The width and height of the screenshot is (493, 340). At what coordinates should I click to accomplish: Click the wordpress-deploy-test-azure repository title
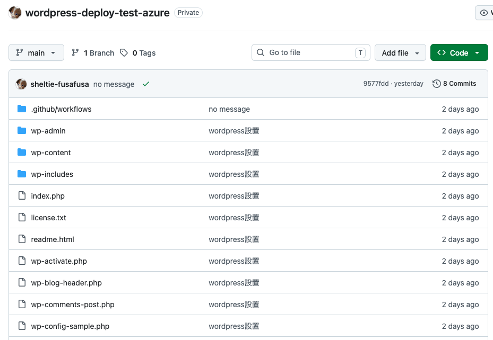[x=98, y=13]
